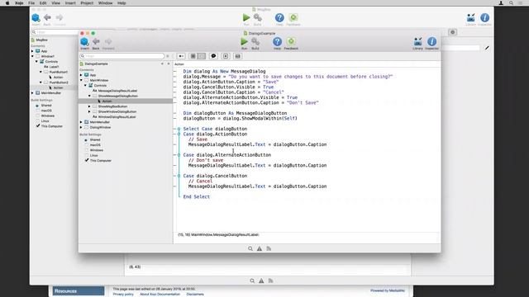Expand ShowMsgBoxButton tree item
This screenshot has width=529, height=297.
(x=89, y=106)
